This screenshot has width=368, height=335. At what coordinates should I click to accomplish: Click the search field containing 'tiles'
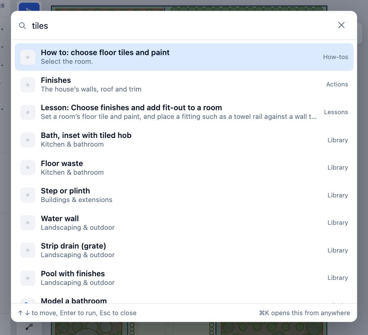(x=181, y=26)
